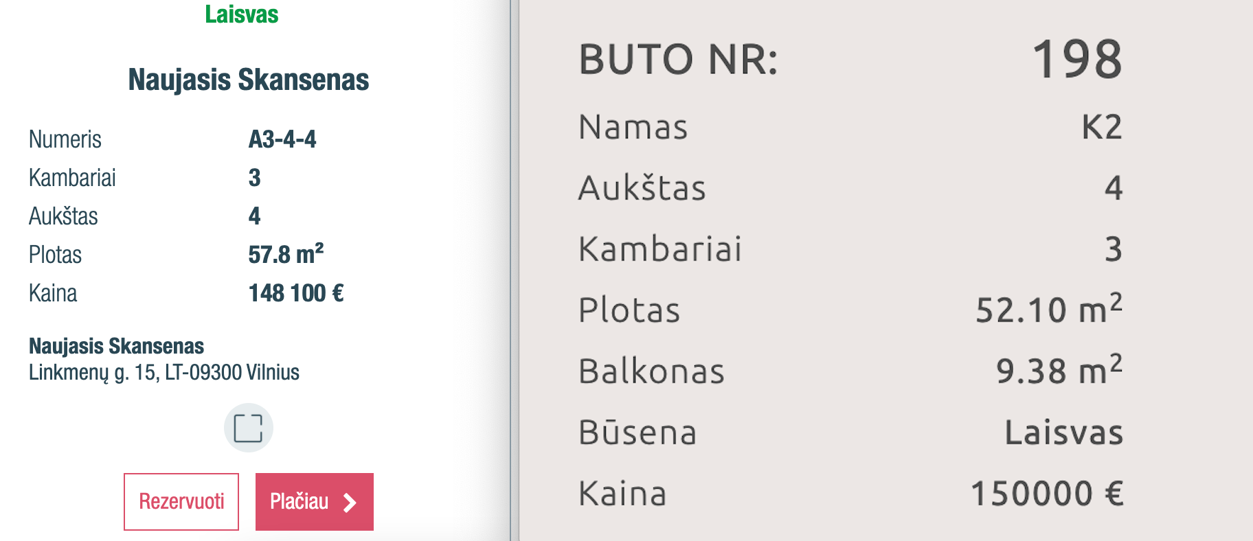Select the K2 building value

tap(1101, 127)
